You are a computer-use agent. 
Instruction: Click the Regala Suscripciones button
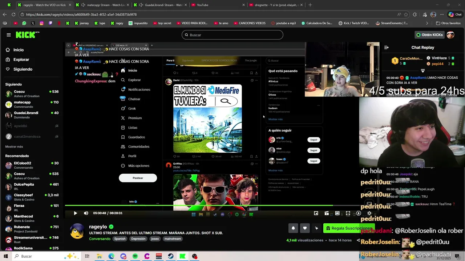[x=349, y=228]
